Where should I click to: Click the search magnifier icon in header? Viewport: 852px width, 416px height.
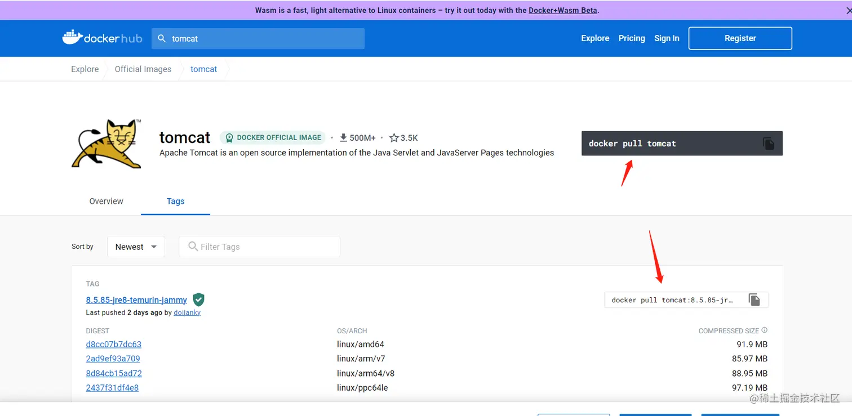162,38
